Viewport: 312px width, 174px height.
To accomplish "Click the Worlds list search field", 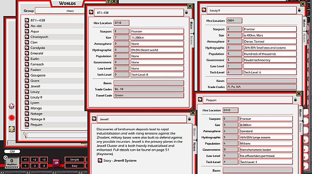I will (57, 135).
